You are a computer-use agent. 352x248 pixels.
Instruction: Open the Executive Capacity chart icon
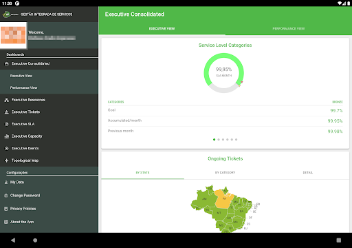point(7,136)
